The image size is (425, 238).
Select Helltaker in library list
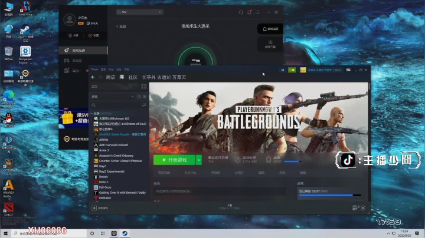tap(103, 198)
